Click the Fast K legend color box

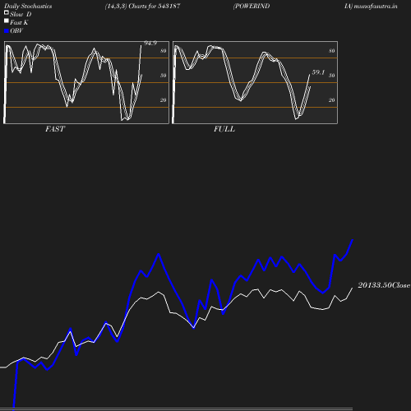(x=7, y=21)
